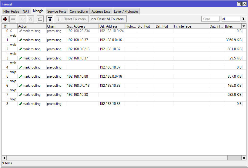Click the disabled X flag on rule 0
The width and height of the screenshot is (248, 168).
[x=11, y=31]
